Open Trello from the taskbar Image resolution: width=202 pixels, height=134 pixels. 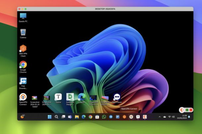point(118,117)
